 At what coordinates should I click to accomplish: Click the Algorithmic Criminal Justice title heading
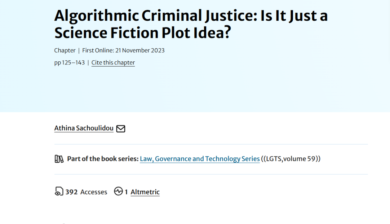tap(191, 16)
